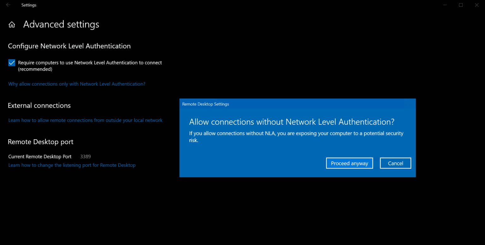Image resolution: width=485 pixels, height=245 pixels.
Task: Click the maximize icon in the title bar
Action: point(461,5)
